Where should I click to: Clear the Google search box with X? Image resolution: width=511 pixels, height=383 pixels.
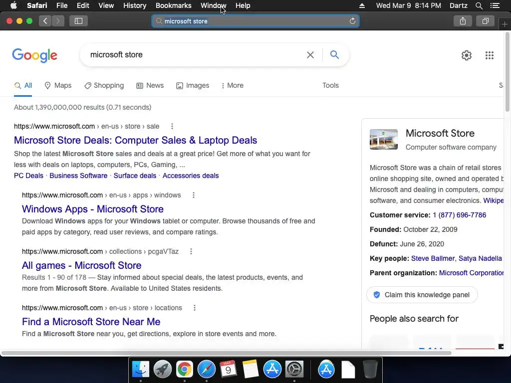[x=310, y=55]
